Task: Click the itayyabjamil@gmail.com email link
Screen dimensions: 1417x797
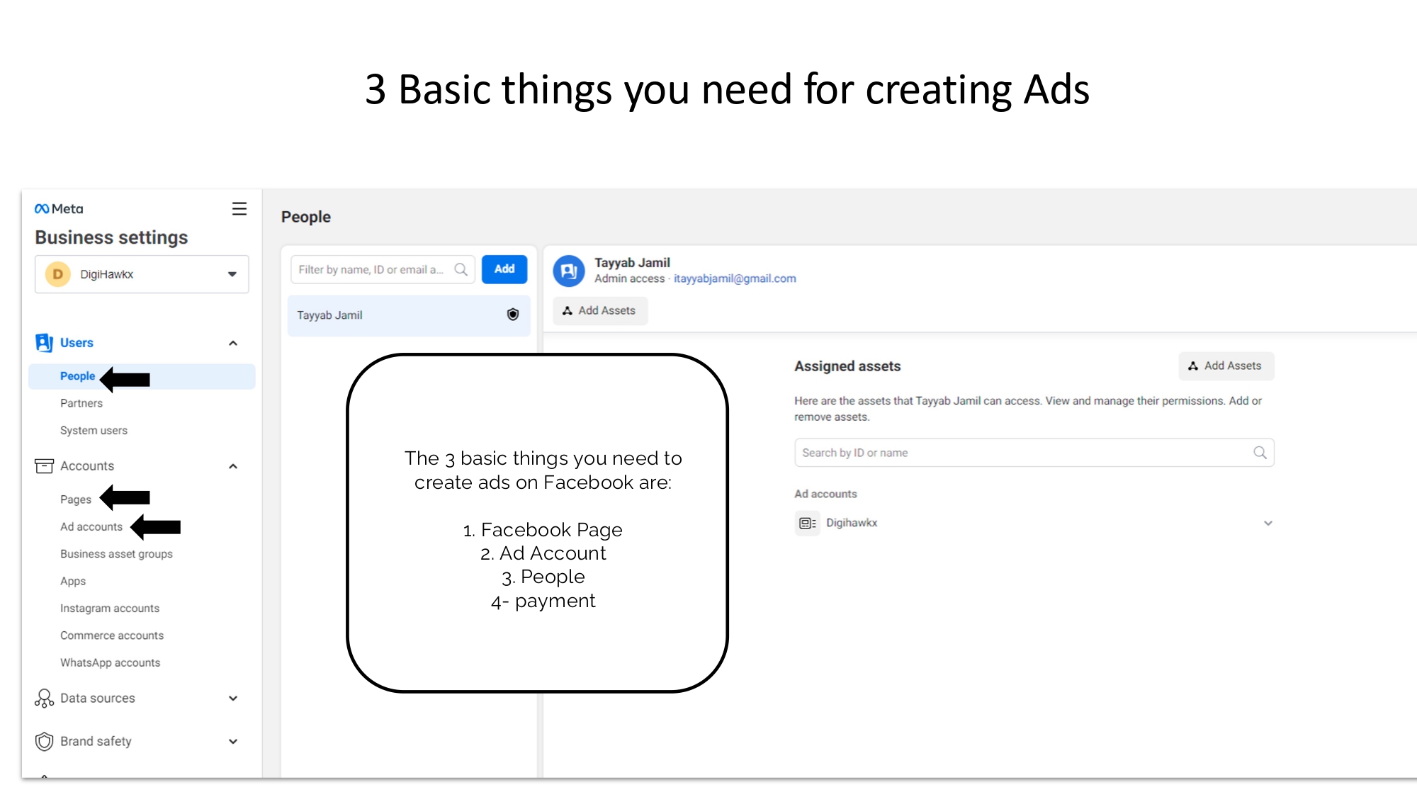Action: point(735,279)
